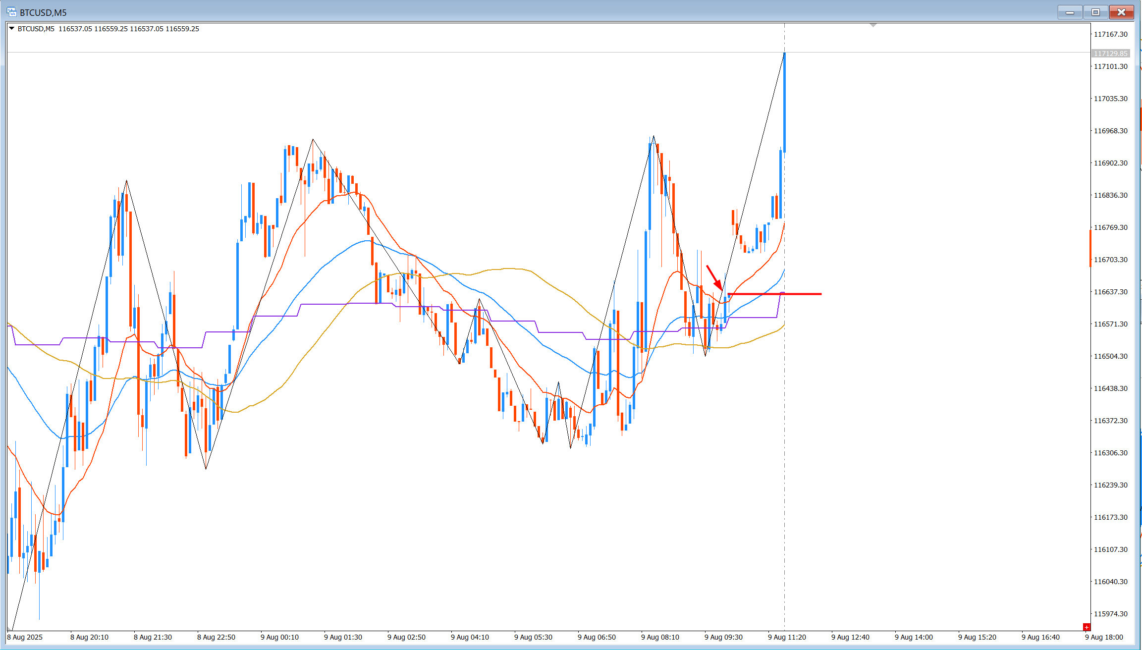
Task: Click the gray chart shift triangle marker
Action: [873, 25]
